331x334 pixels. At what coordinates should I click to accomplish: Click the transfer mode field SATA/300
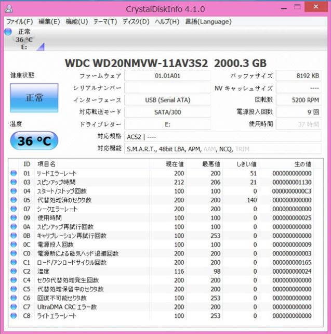167,112
